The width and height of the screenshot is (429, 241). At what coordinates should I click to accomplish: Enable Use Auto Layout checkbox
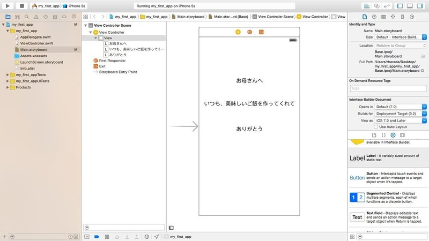pos(376,127)
